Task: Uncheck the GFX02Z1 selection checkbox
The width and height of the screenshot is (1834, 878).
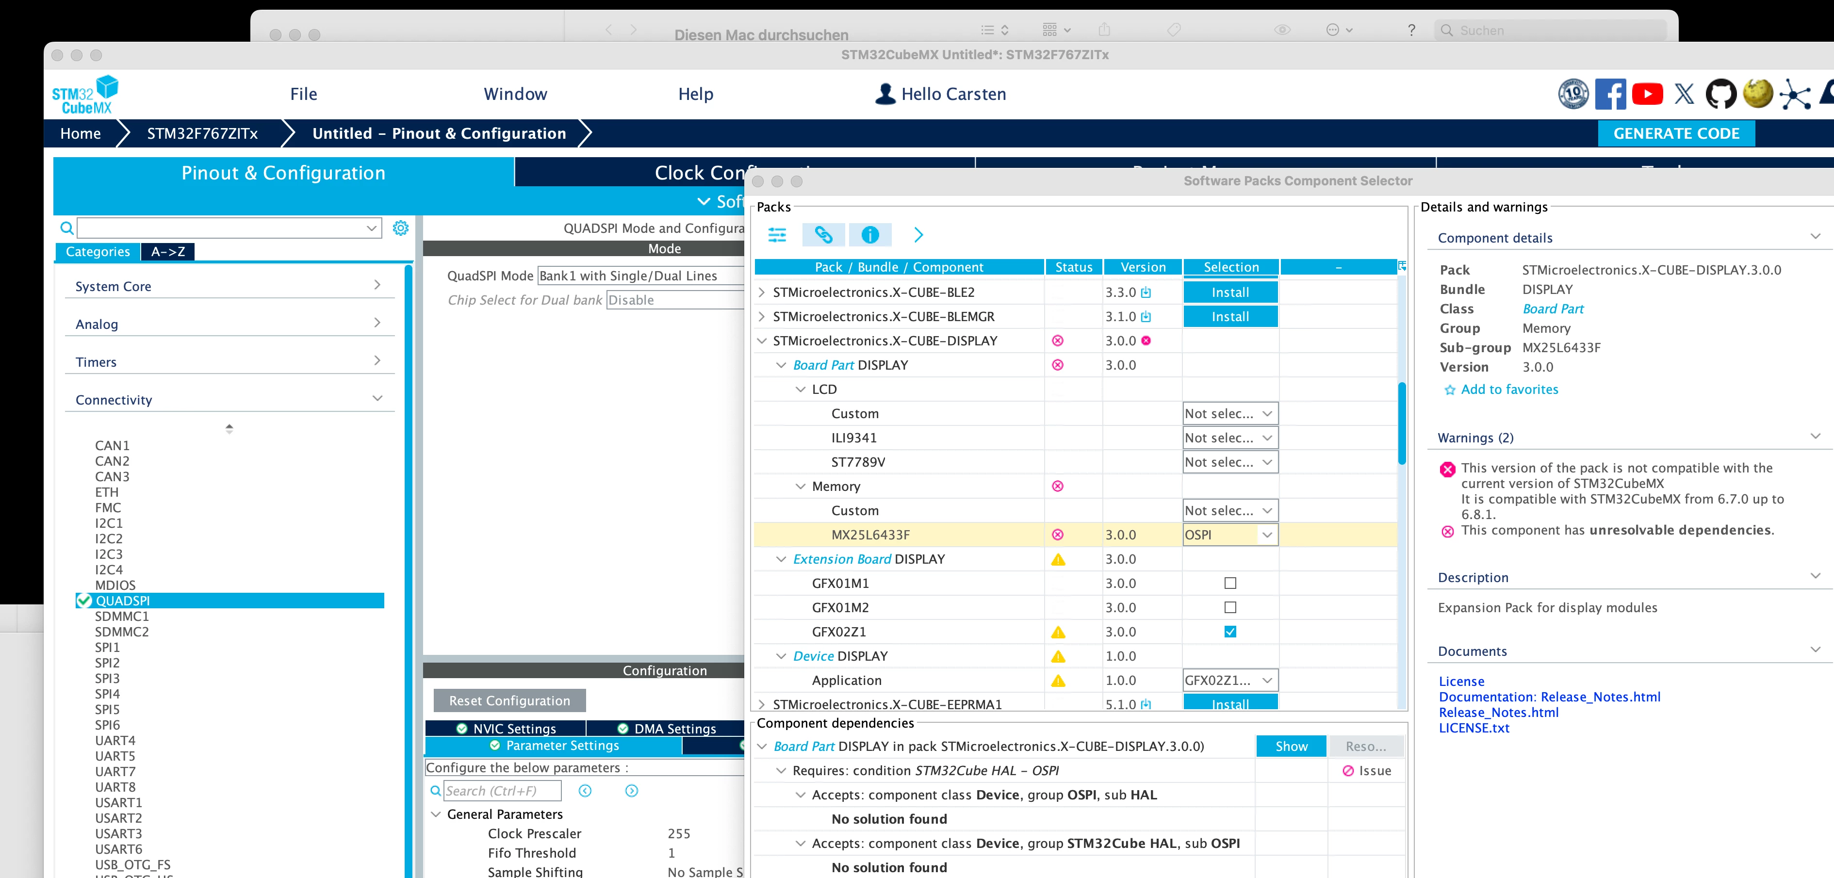Action: pos(1229,632)
